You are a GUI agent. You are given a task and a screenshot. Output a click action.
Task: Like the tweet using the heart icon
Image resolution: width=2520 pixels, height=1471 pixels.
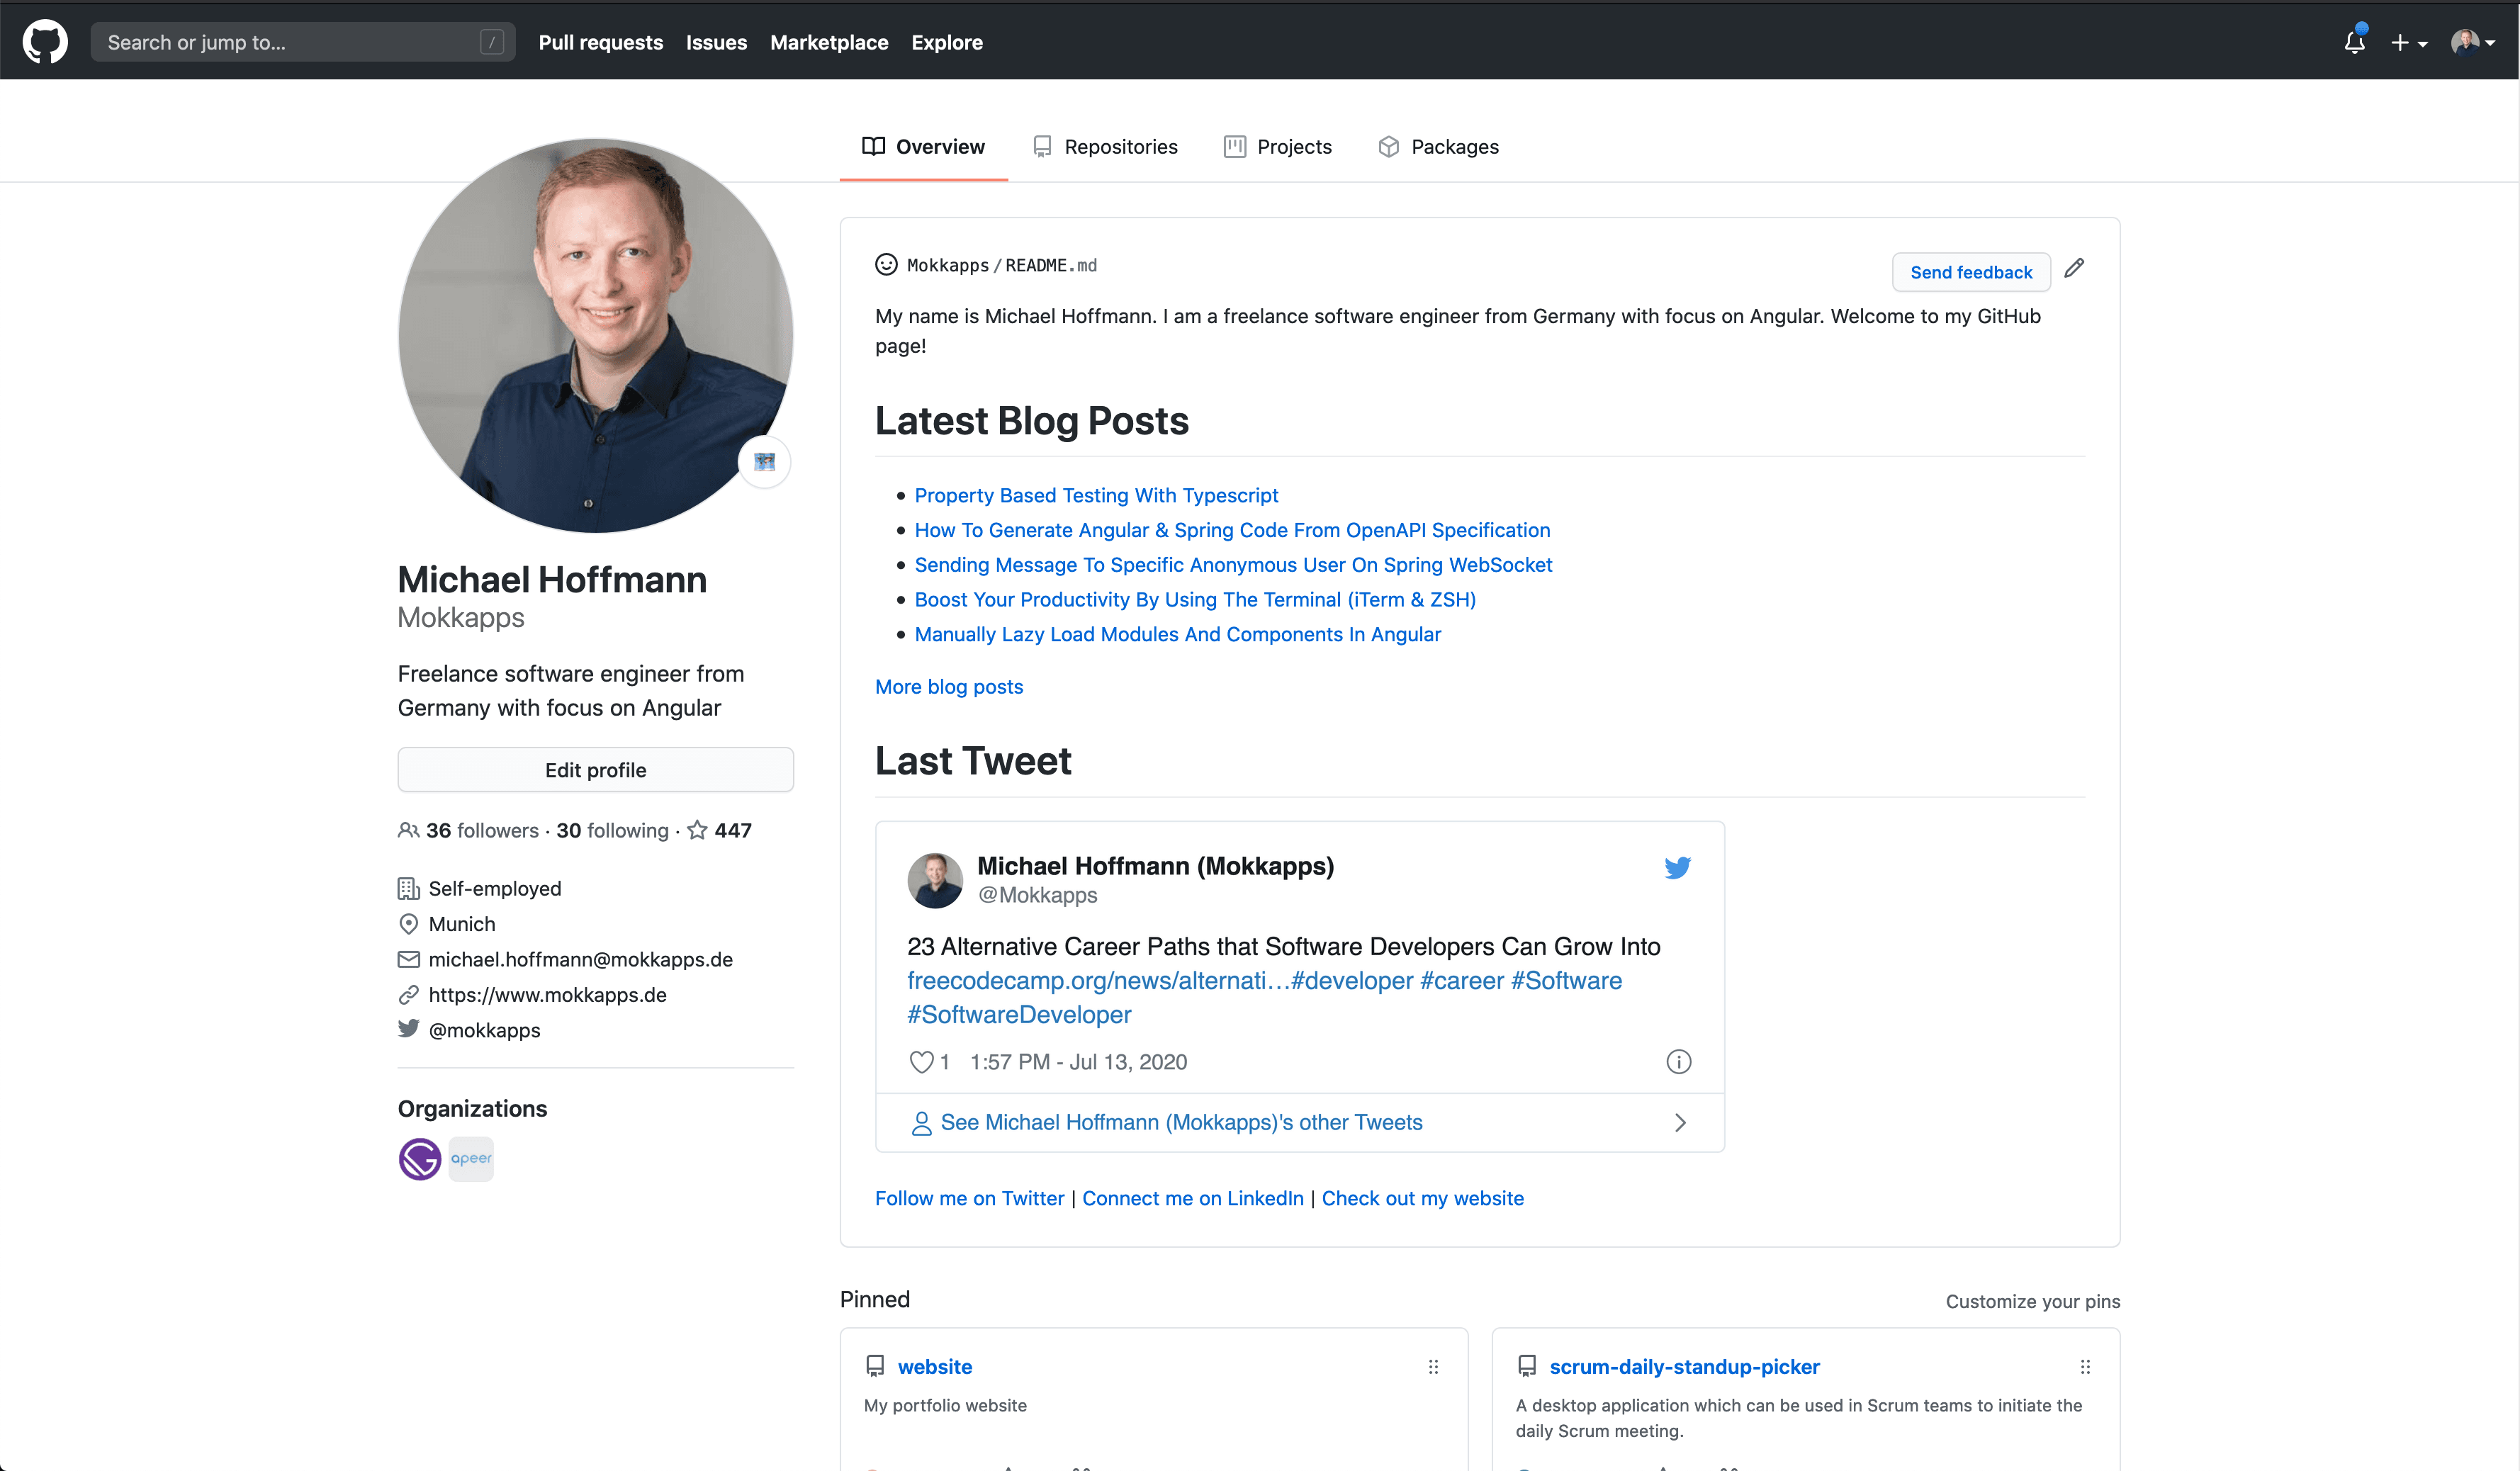(x=921, y=1061)
